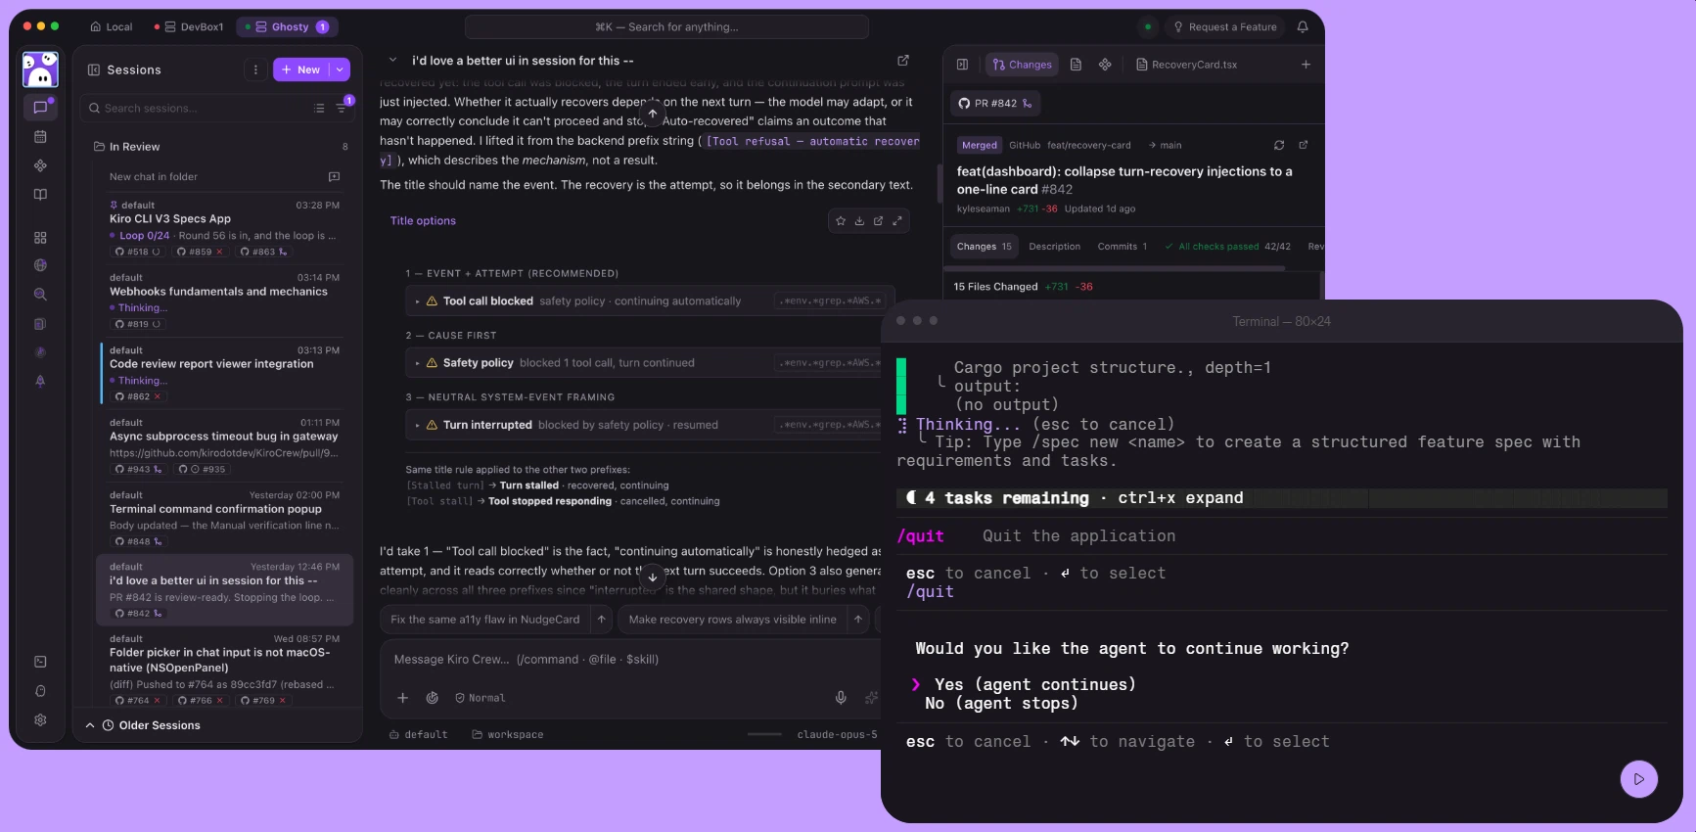The height and width of the screenshot is (832, 1696).
Task: Switch to the Local tab
Action: (x=112, y=27)
